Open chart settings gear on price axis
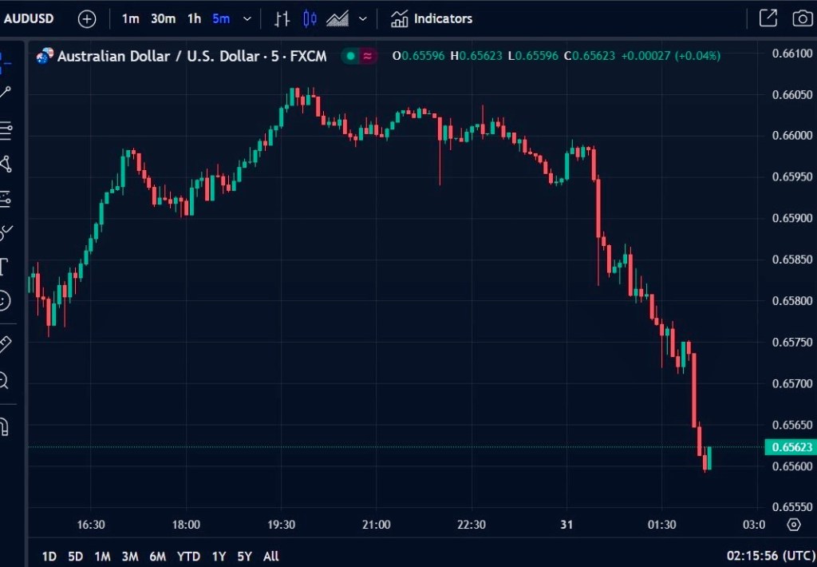The height and width of the screenshot is (567, 817). 793,525
